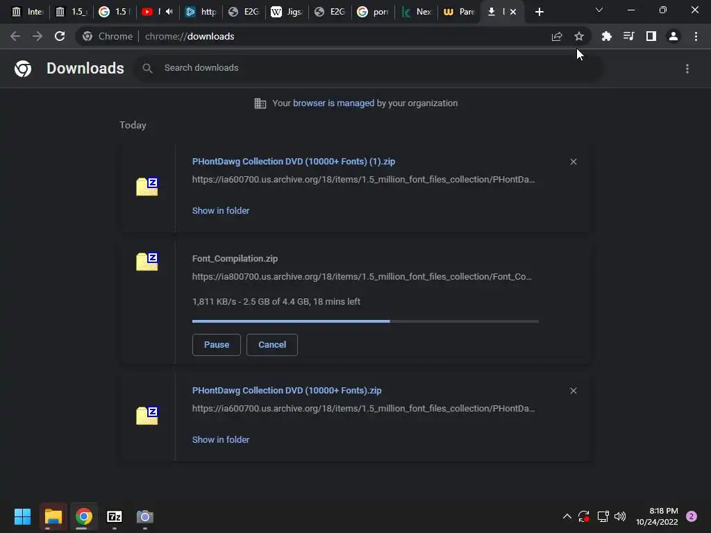
Task: Open media controls icon in toolbar
Action: 628,36
